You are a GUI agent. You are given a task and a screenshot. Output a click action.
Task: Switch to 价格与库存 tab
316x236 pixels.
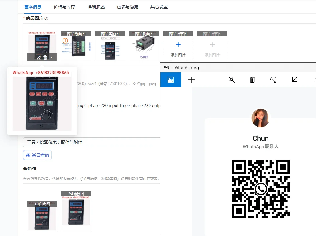tap(64, 7)
